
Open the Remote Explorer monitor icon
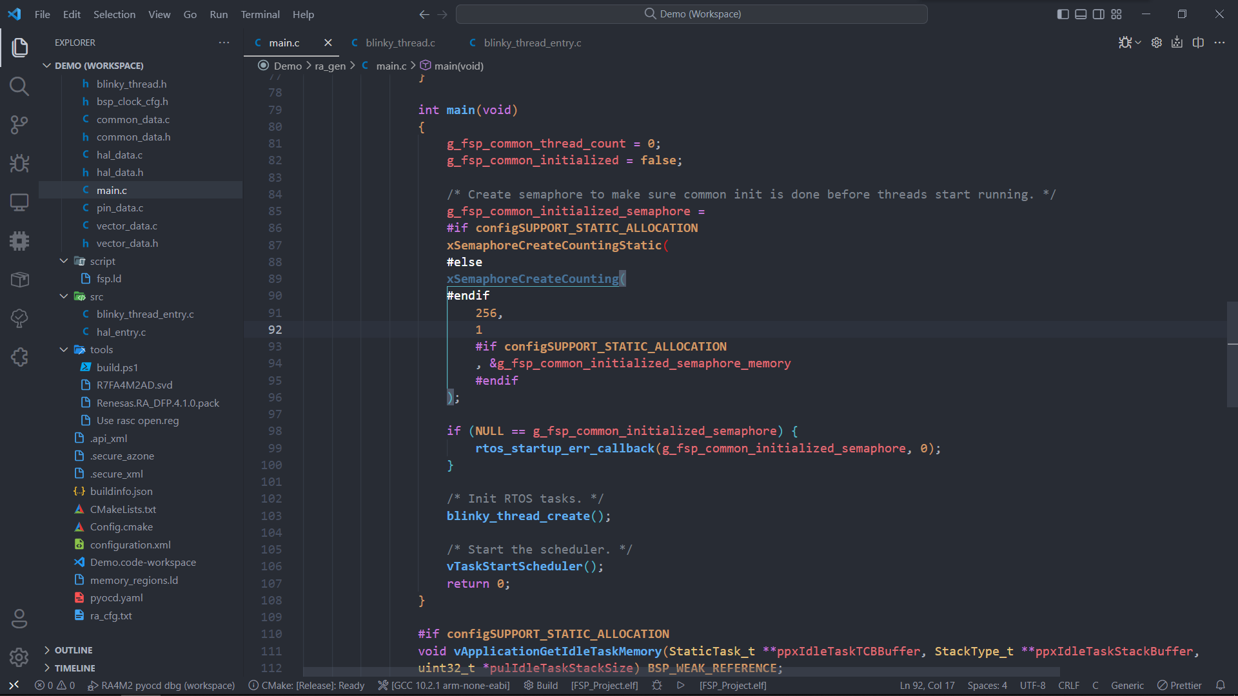pos(19,202)
